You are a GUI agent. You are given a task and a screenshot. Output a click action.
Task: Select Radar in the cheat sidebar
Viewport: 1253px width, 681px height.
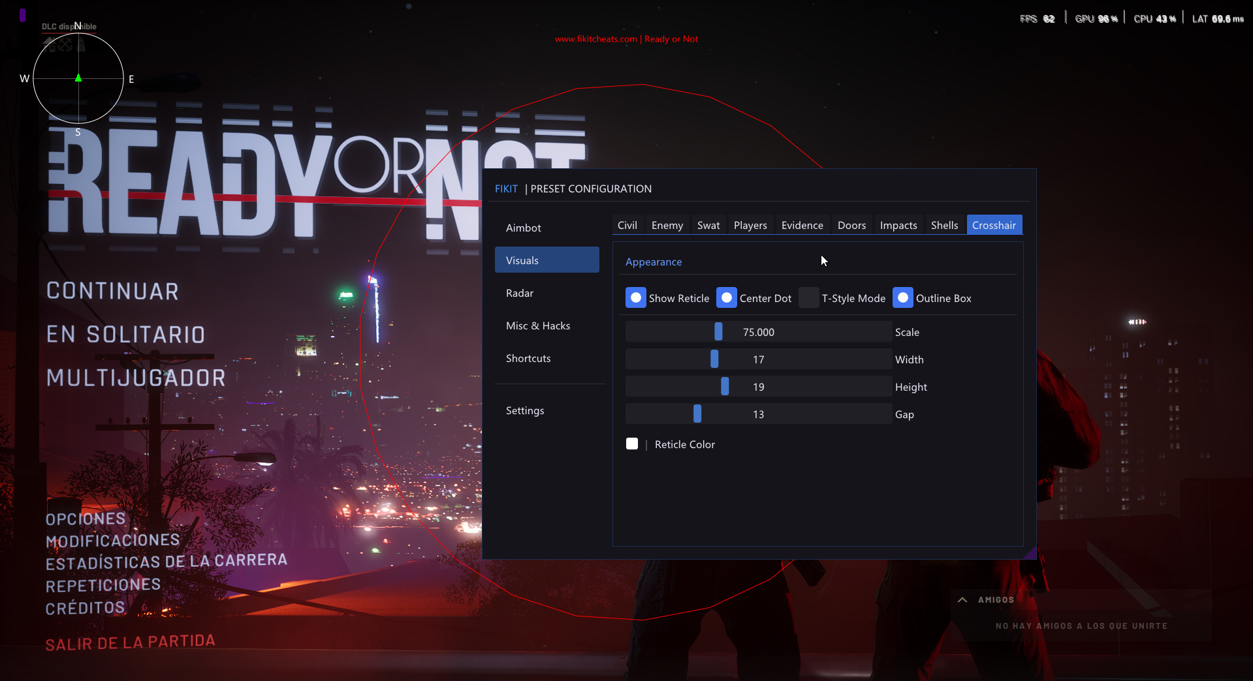(x=519, y=292)
